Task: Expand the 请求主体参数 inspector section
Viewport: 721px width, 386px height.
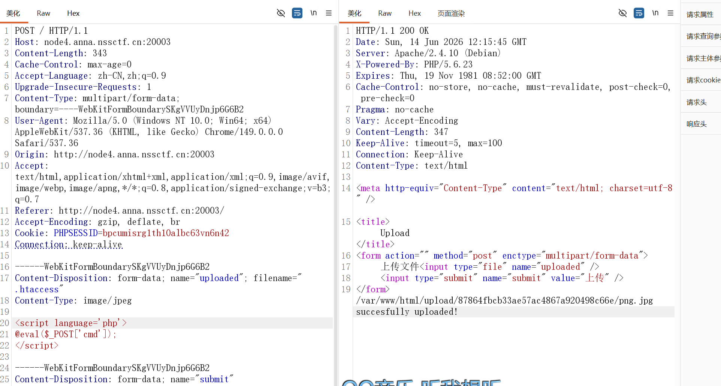Action: [x=700, y=58]
